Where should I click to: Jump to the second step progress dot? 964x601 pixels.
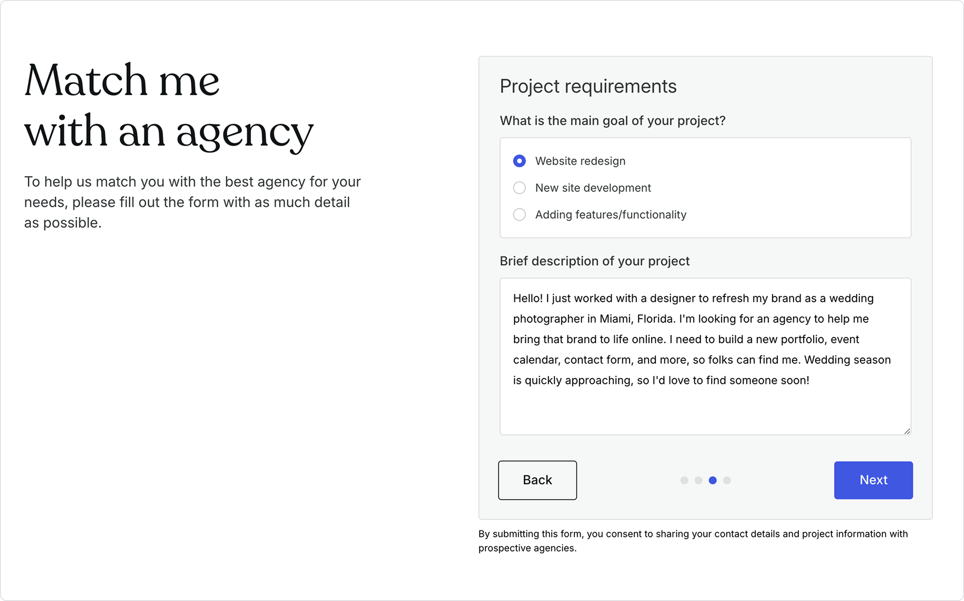[698, 480]
